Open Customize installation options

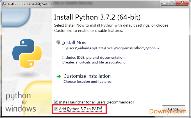click(87, 76)
